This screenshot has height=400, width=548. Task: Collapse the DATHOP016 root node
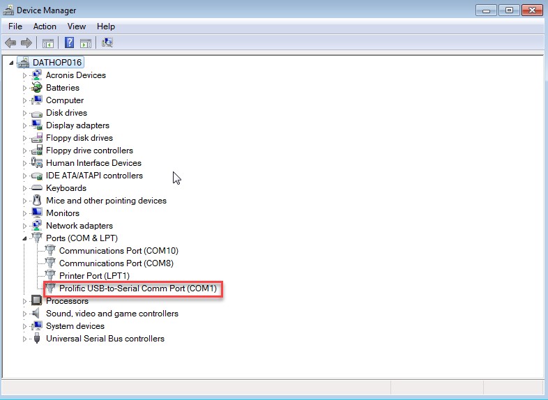[11, 63]
